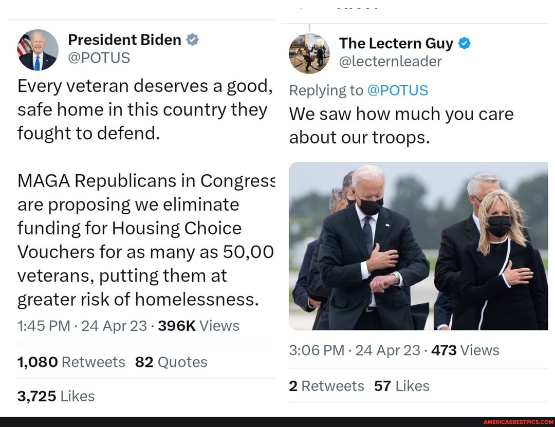
Task: Select the 1,080 Retweets link
Action: 70,362
